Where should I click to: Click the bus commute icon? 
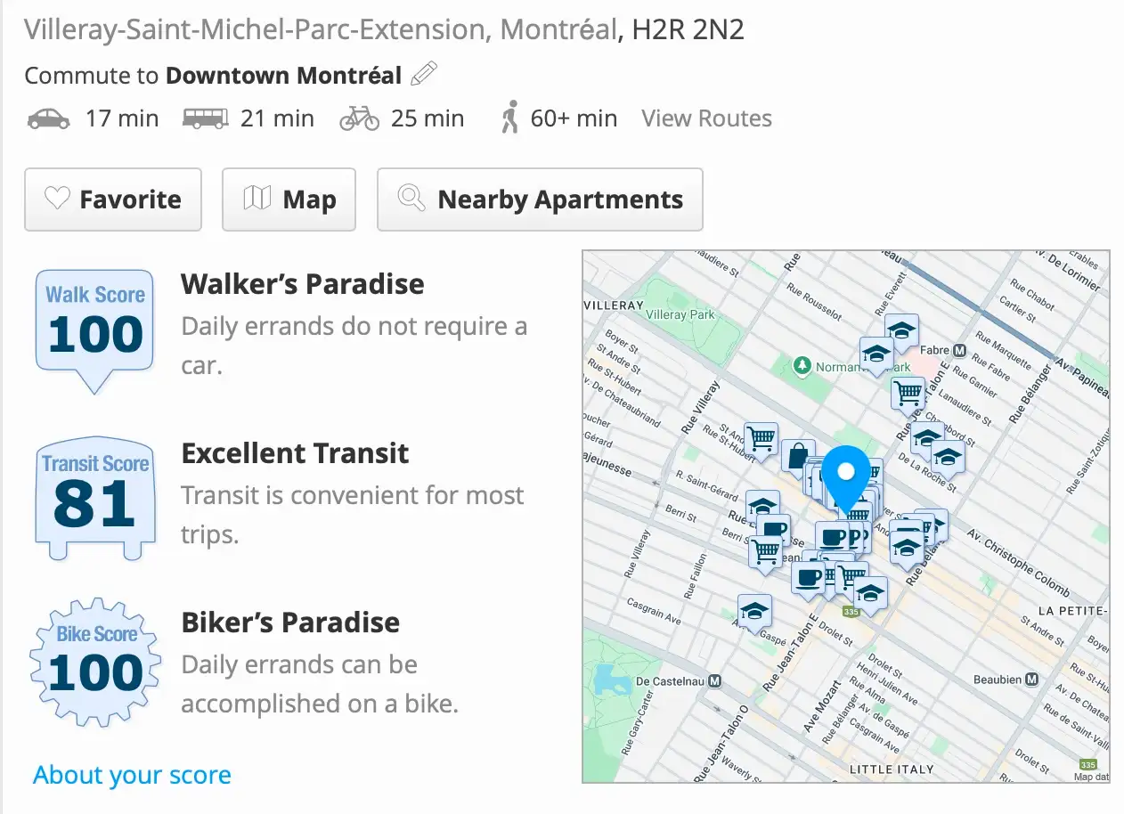(x=205, y=118)
